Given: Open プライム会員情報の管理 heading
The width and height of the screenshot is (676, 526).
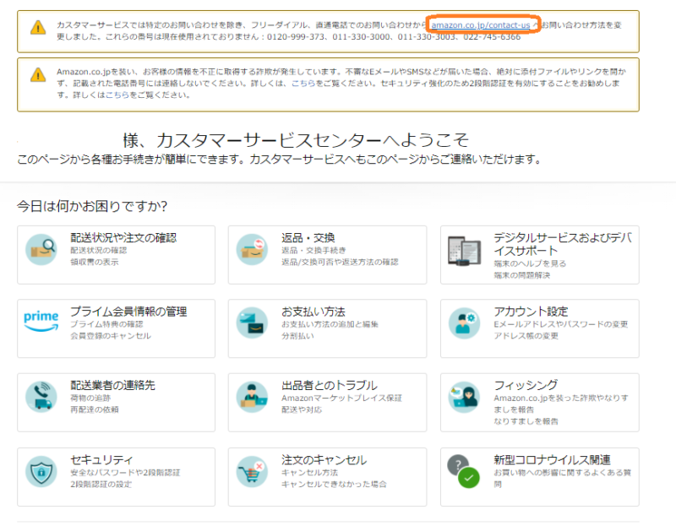Looking at the screenshot, I should [x=129, y=312].
